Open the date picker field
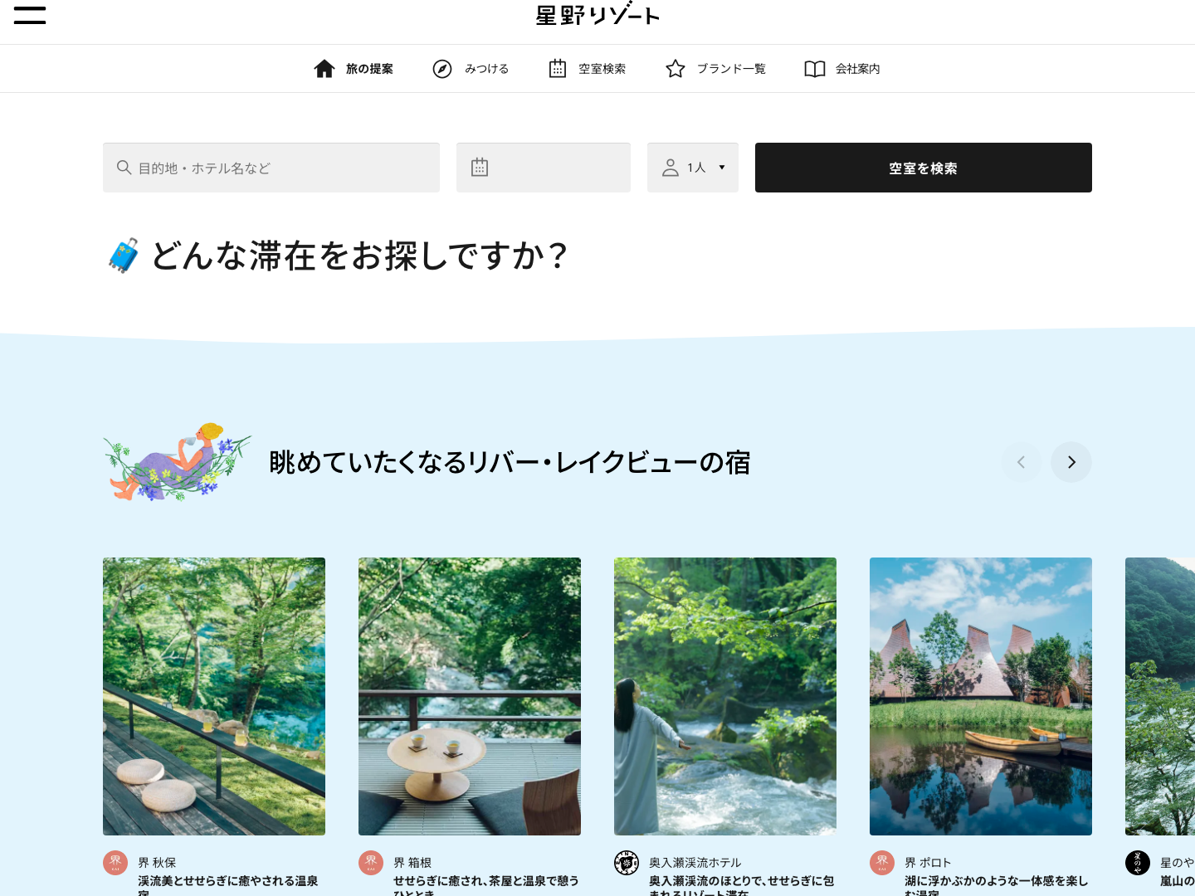This screenshot has width=1195, height=896. point(544,168)
